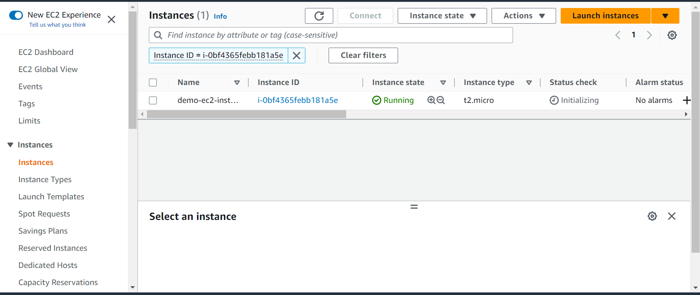Click the Instance ID column header
The image size is (700, 295).
(x=278, y=82)
